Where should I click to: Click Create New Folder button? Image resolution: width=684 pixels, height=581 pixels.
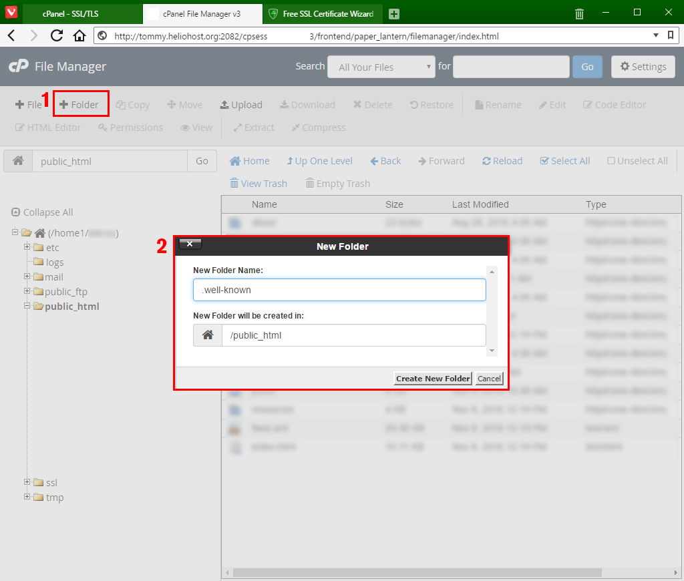[433, 379]
